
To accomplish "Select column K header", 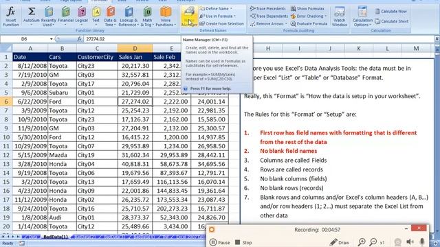I will click(359, 49).
